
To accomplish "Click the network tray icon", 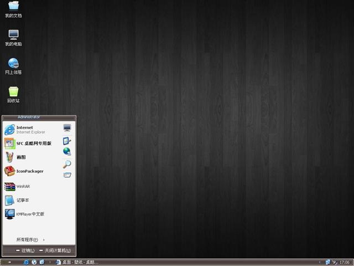I will [x=328, y=262].
